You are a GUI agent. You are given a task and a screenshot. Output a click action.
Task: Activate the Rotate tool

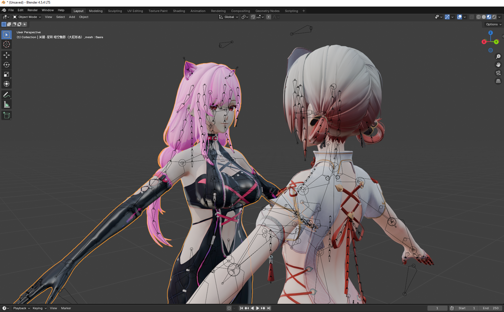coord(7,65)
